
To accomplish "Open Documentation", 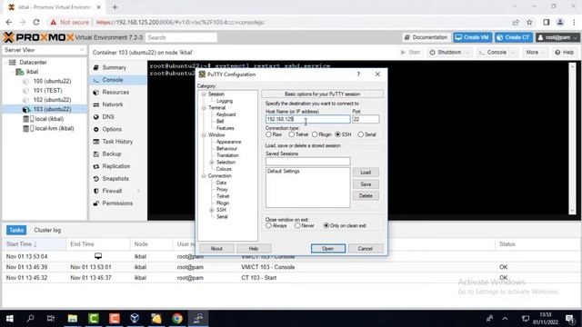I will 426,37.
